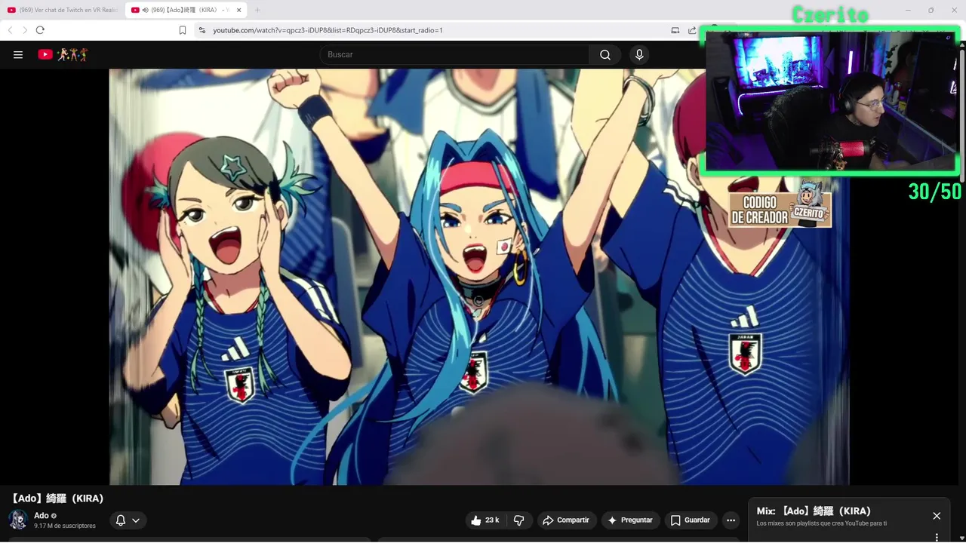Open the Ado channel name link

click(x=42, y=516)
